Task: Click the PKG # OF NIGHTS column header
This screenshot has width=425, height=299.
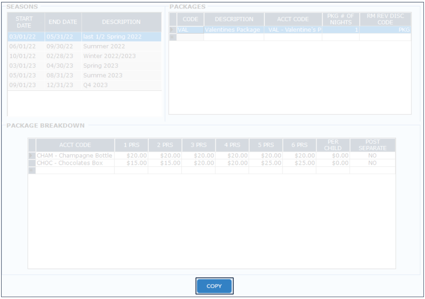Action: [341, 19]
